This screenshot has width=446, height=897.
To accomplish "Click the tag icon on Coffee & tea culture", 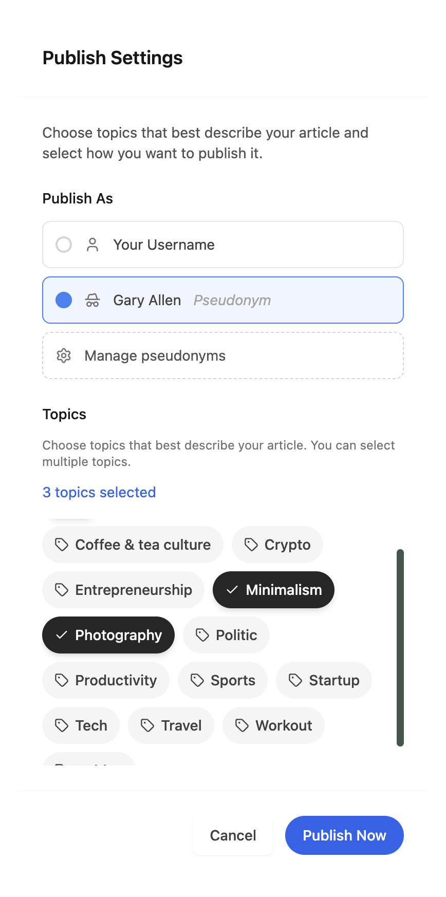I will pyautogui.click(x=62, y=545).
